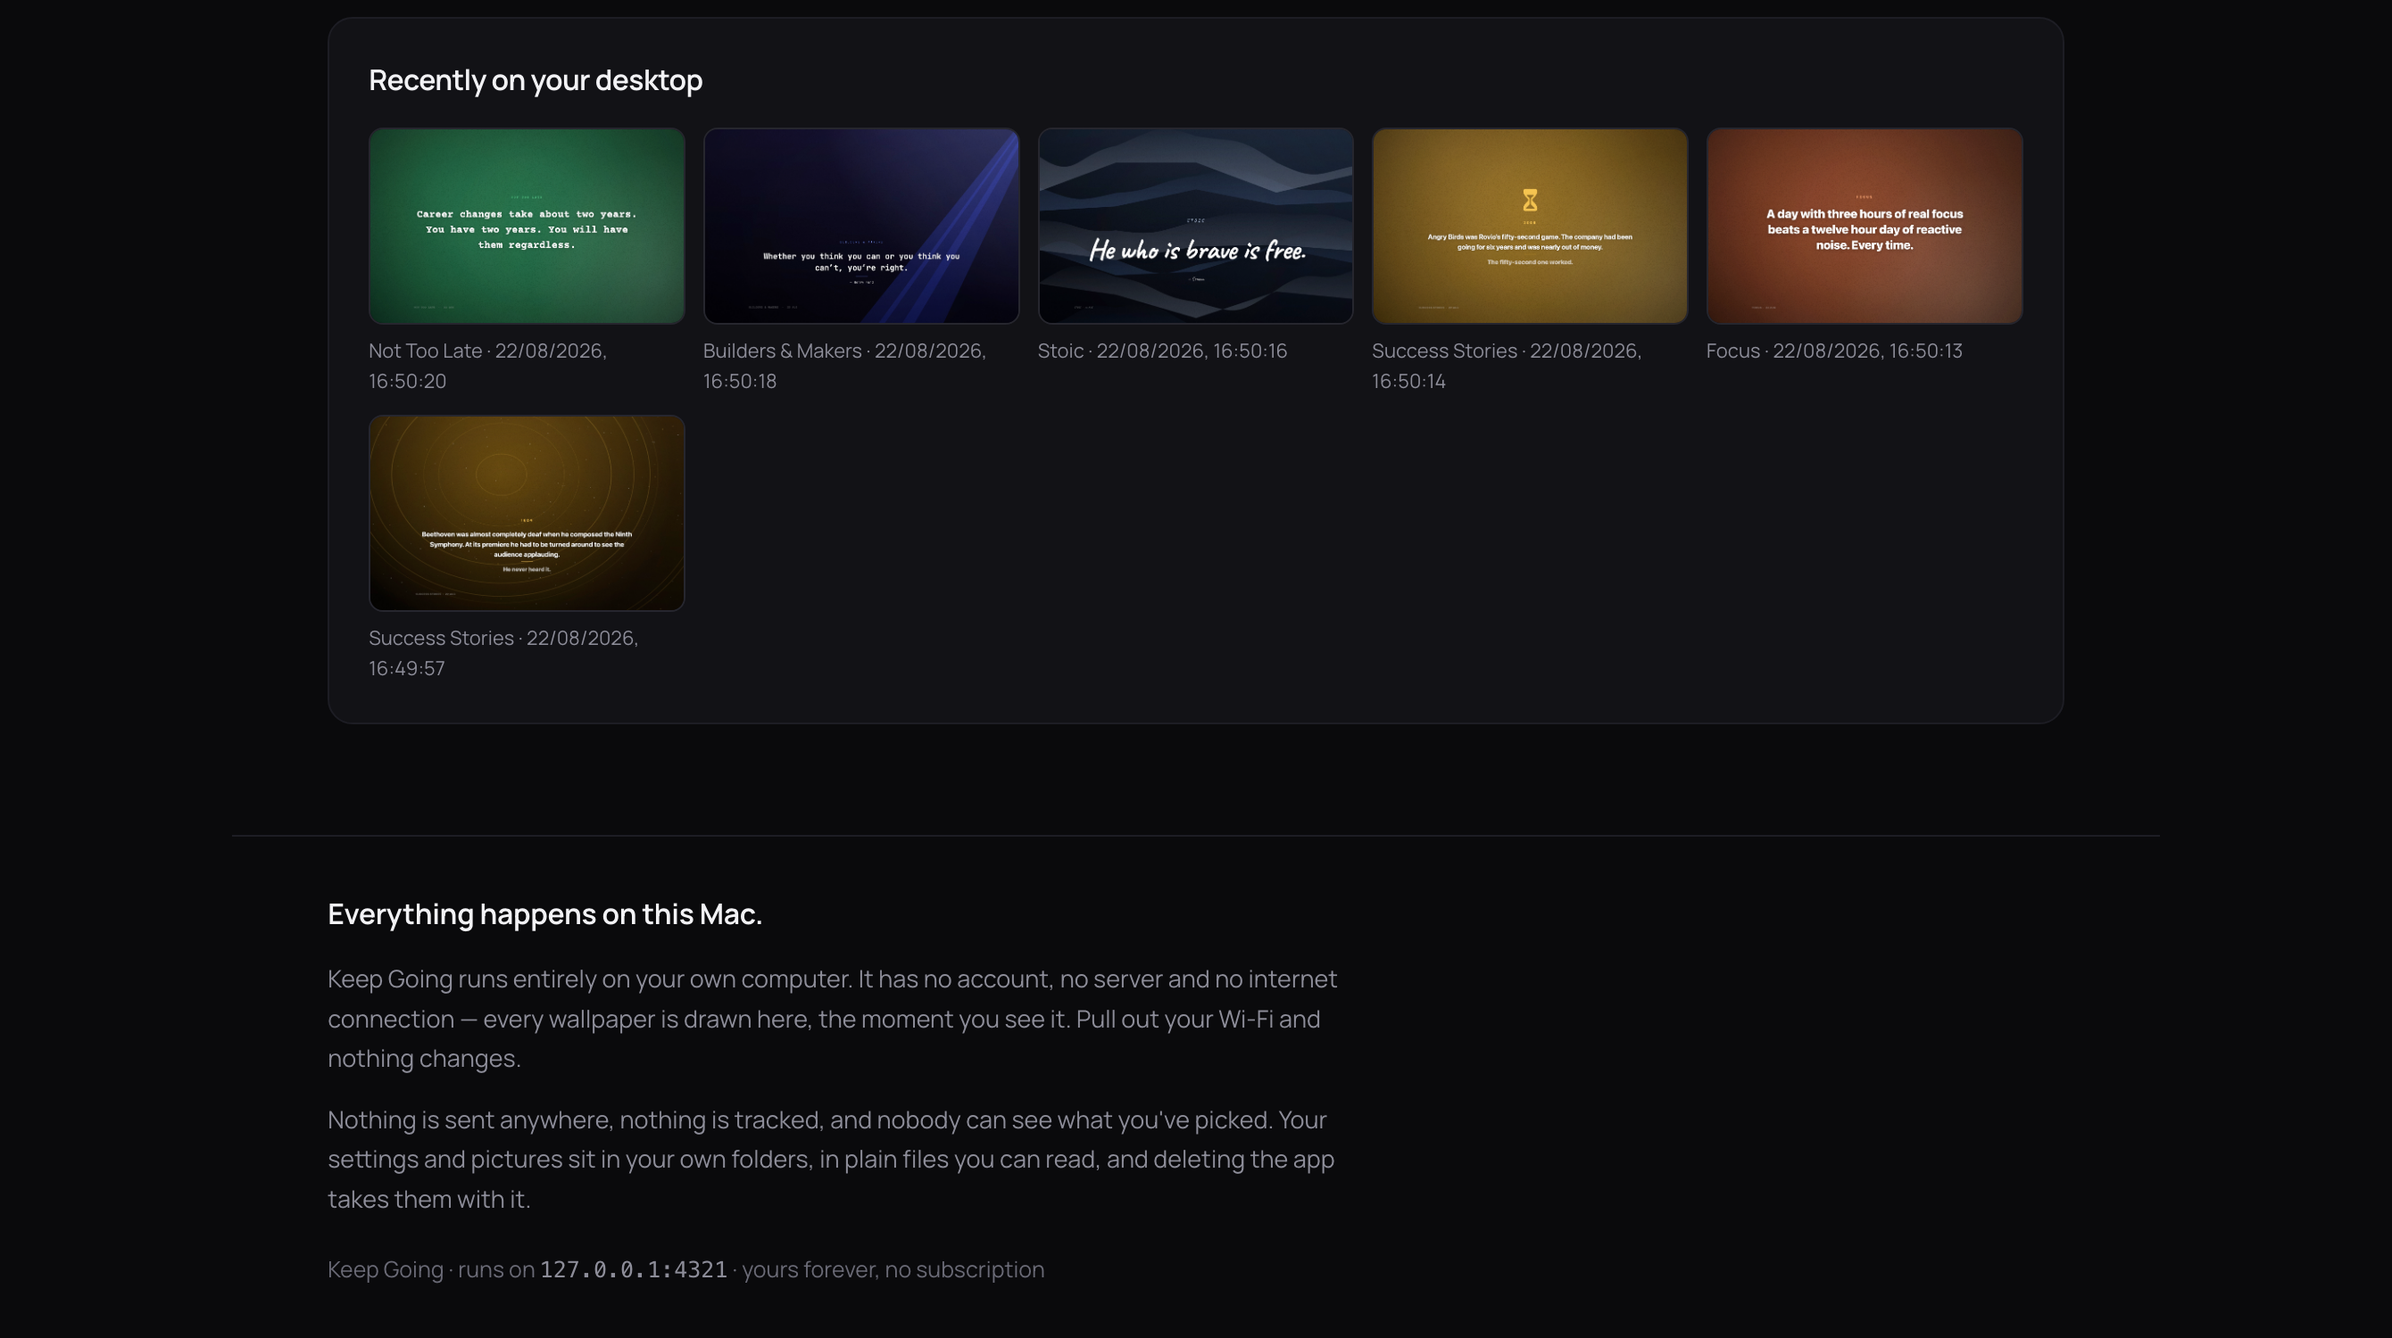Select the Builders & Makers wallpaper thumbnail

point(860,226)
